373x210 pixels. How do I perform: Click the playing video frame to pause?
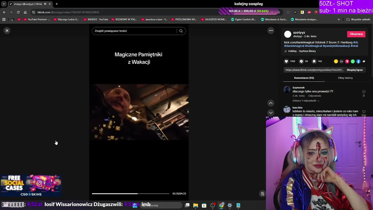(x=139, y=112)
